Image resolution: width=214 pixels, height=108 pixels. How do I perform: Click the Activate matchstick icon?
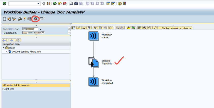tap(24, 19)
